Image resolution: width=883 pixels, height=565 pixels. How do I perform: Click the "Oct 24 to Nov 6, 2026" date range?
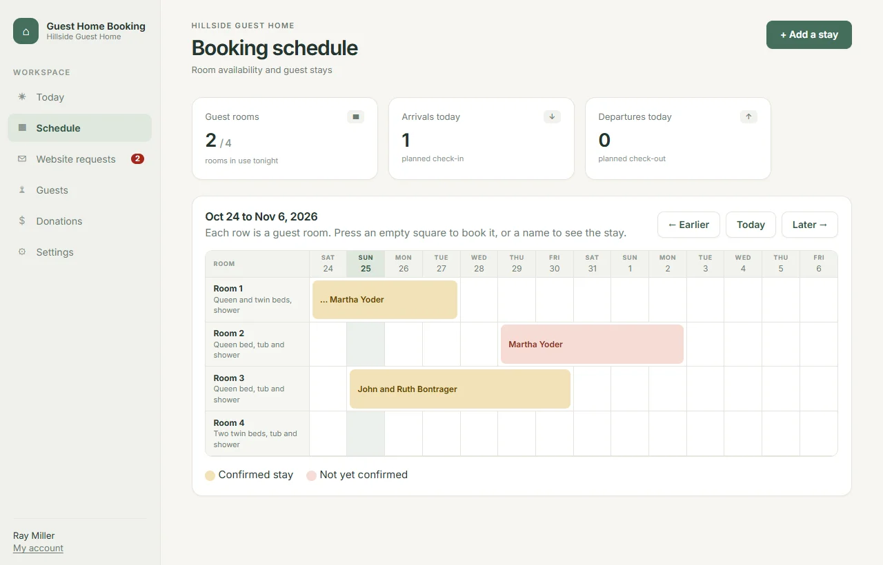(261, 217)
